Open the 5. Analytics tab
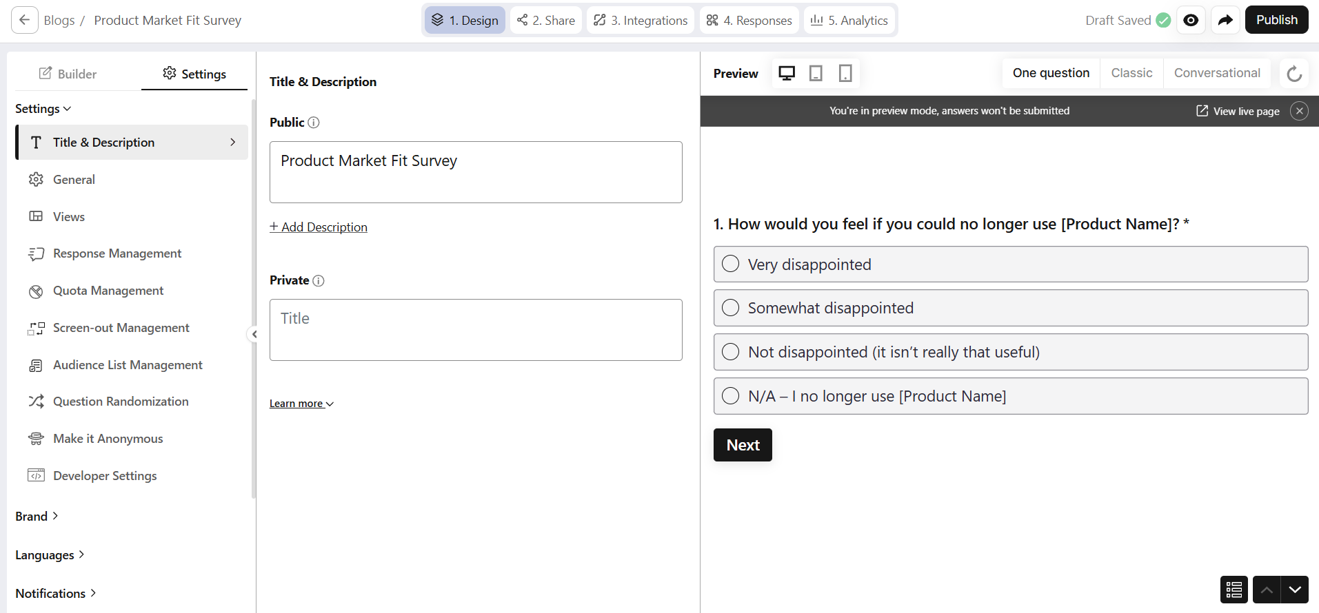Screen dimensions: 1319x613 [849, 20]
